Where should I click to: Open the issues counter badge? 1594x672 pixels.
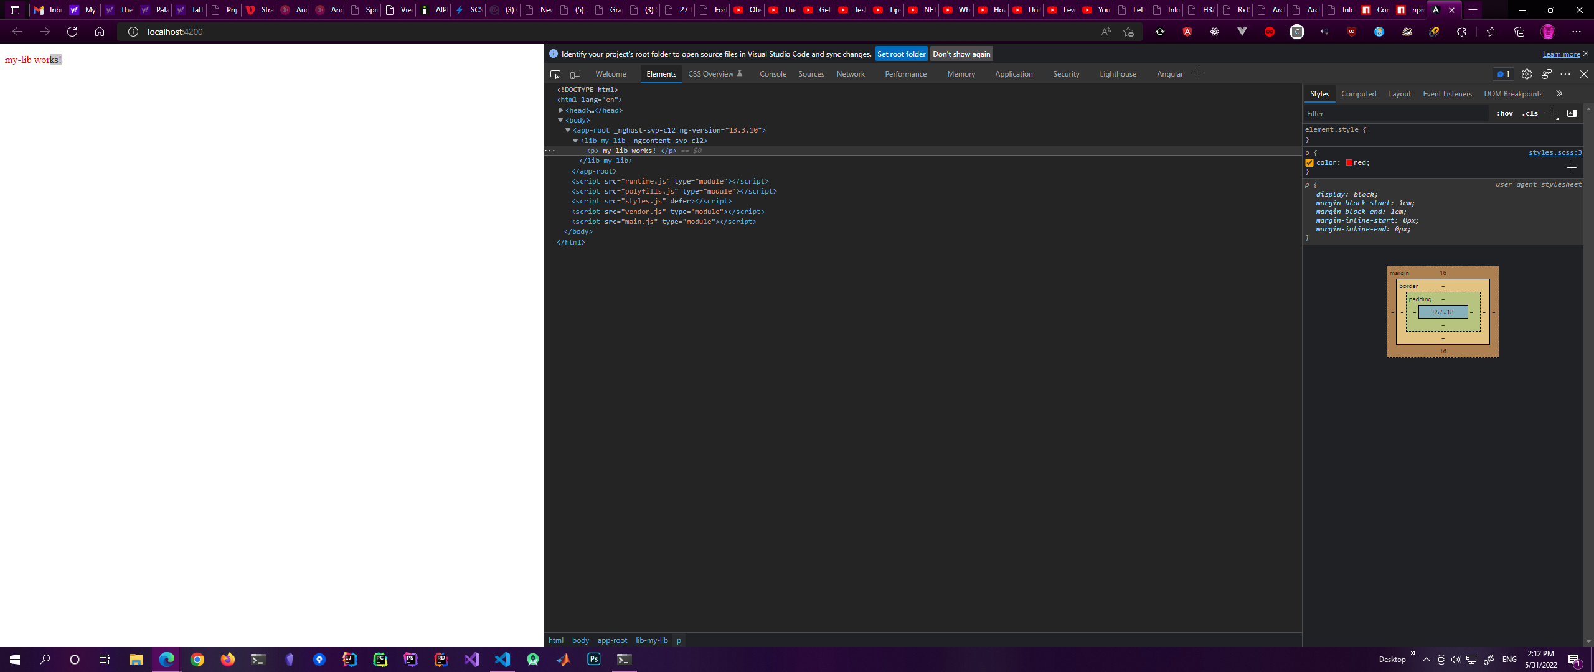1503,74
